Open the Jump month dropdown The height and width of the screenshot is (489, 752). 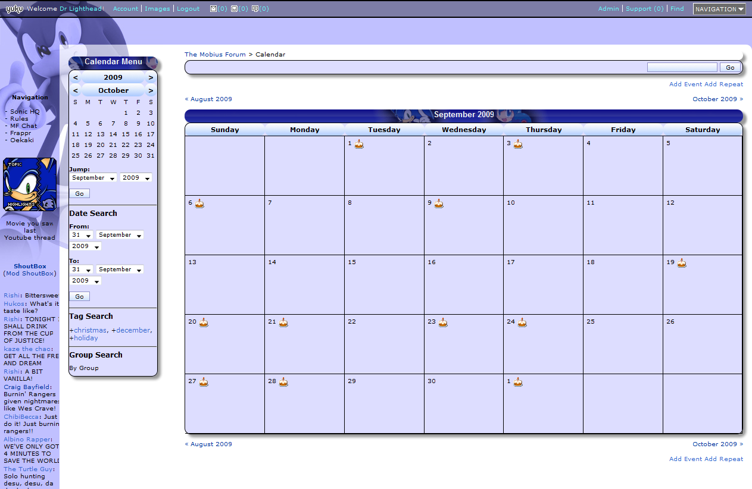point(93,178)
